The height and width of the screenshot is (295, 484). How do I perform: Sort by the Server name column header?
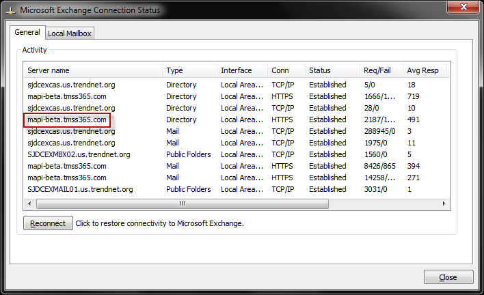(x=93, y=70)
